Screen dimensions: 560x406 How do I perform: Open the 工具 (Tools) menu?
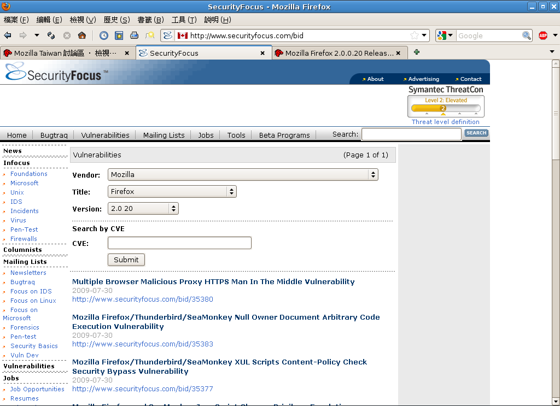pos(184,20)
